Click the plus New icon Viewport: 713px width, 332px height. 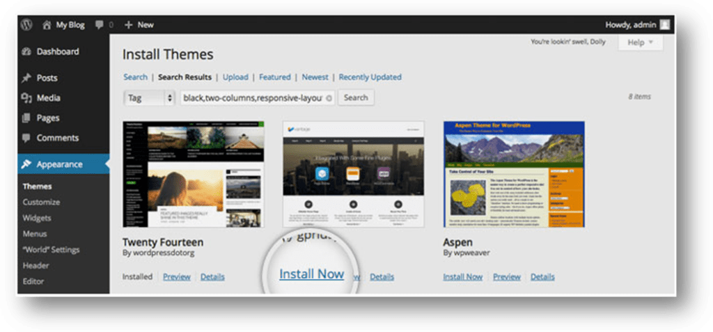click(128, 25)
